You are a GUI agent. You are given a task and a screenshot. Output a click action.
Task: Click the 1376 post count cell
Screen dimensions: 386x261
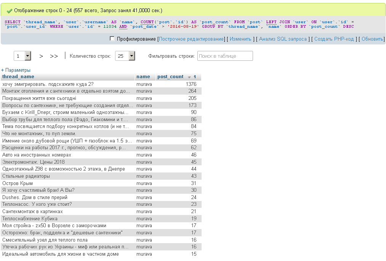coord(191,84)
